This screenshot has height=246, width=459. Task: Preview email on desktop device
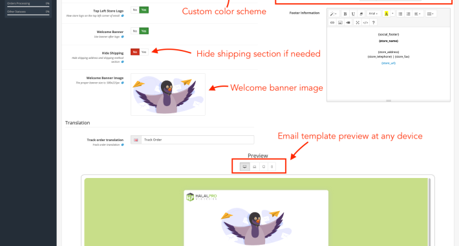[x=245, y=167]
